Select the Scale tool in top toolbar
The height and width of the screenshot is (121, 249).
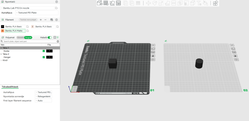click(161, 3)
